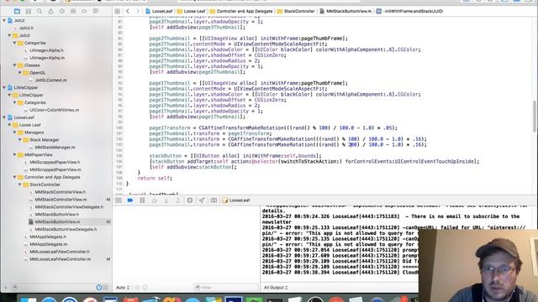Collapse the LittleClipper project

point(4,87)
